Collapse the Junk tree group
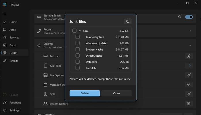 coord(80,31)
